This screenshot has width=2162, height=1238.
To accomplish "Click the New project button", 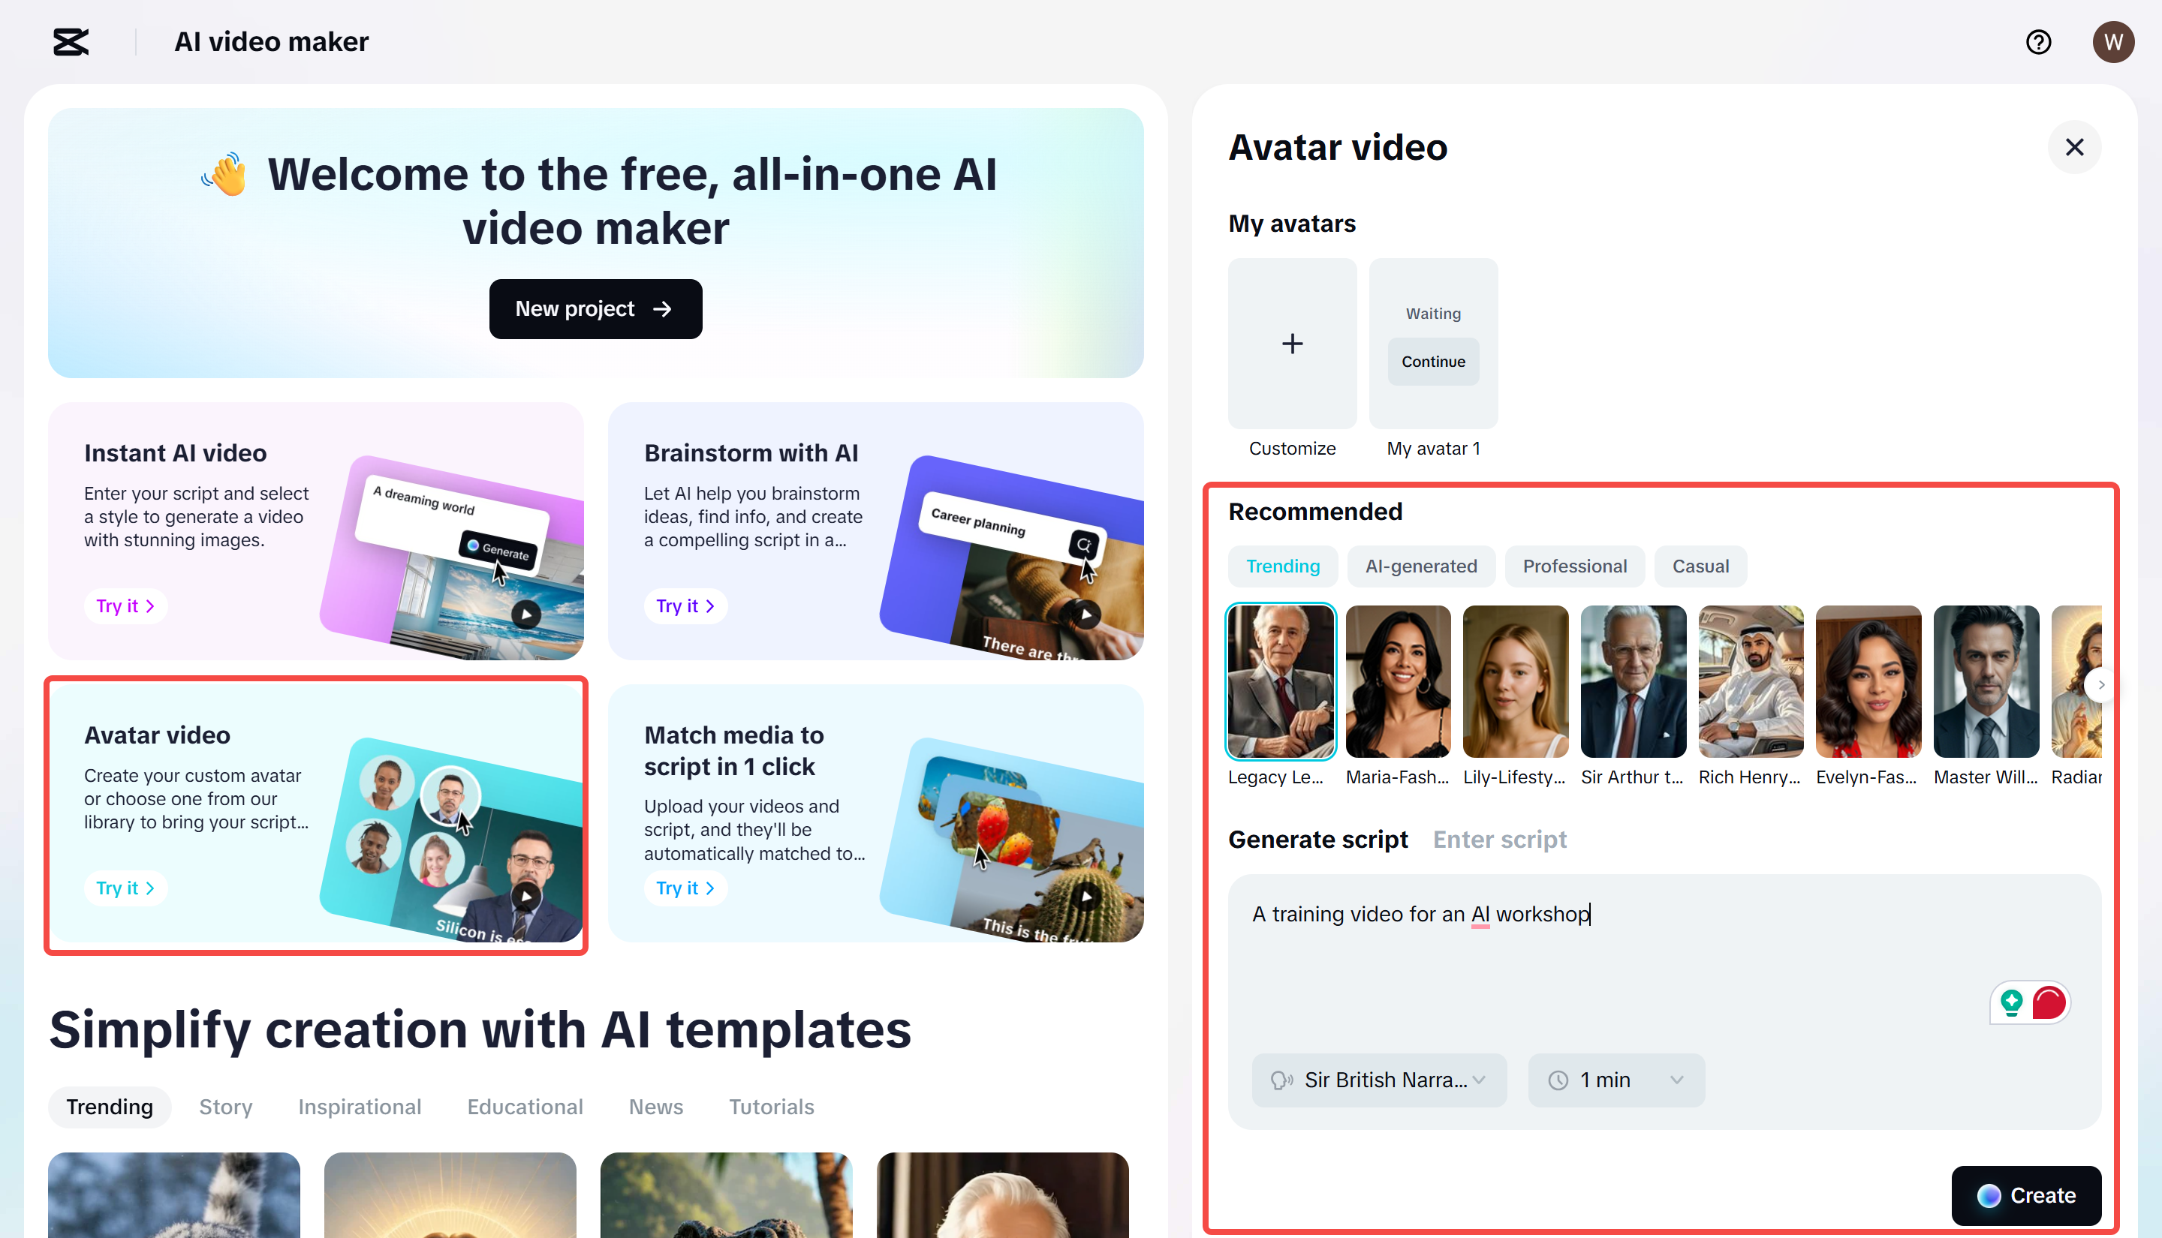I will [595, 308].
